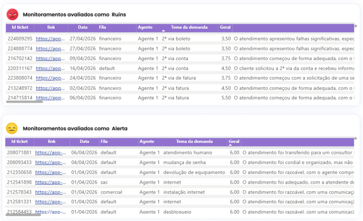Click the gray dot atop the Ruins table scrollbar
This screenshot has height=221, width=363.
(356, 26)
